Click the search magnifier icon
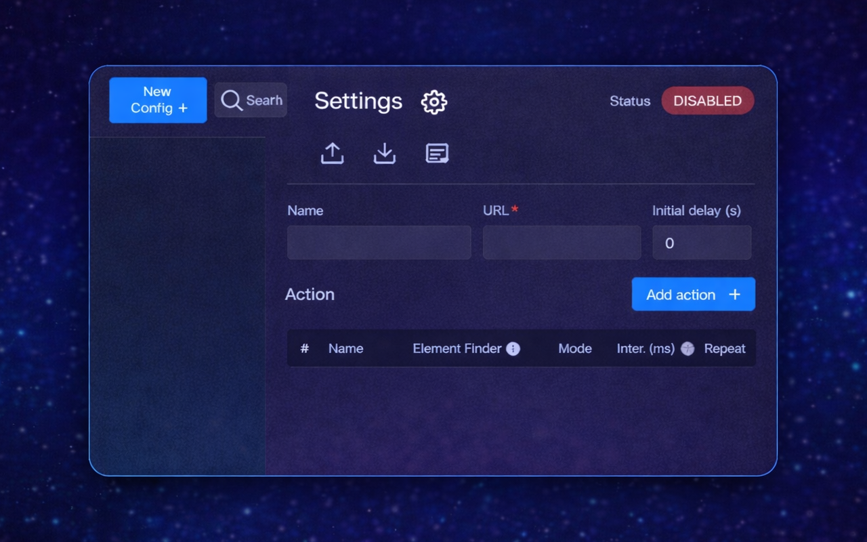The width and height of the screenshot is (867, 542). coord(232,100)
